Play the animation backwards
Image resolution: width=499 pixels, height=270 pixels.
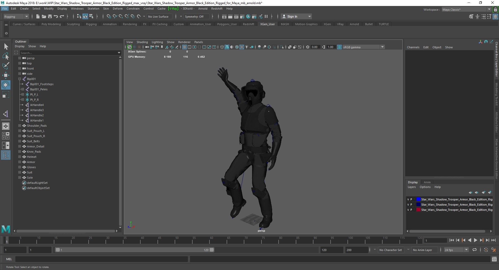point(469,240)
